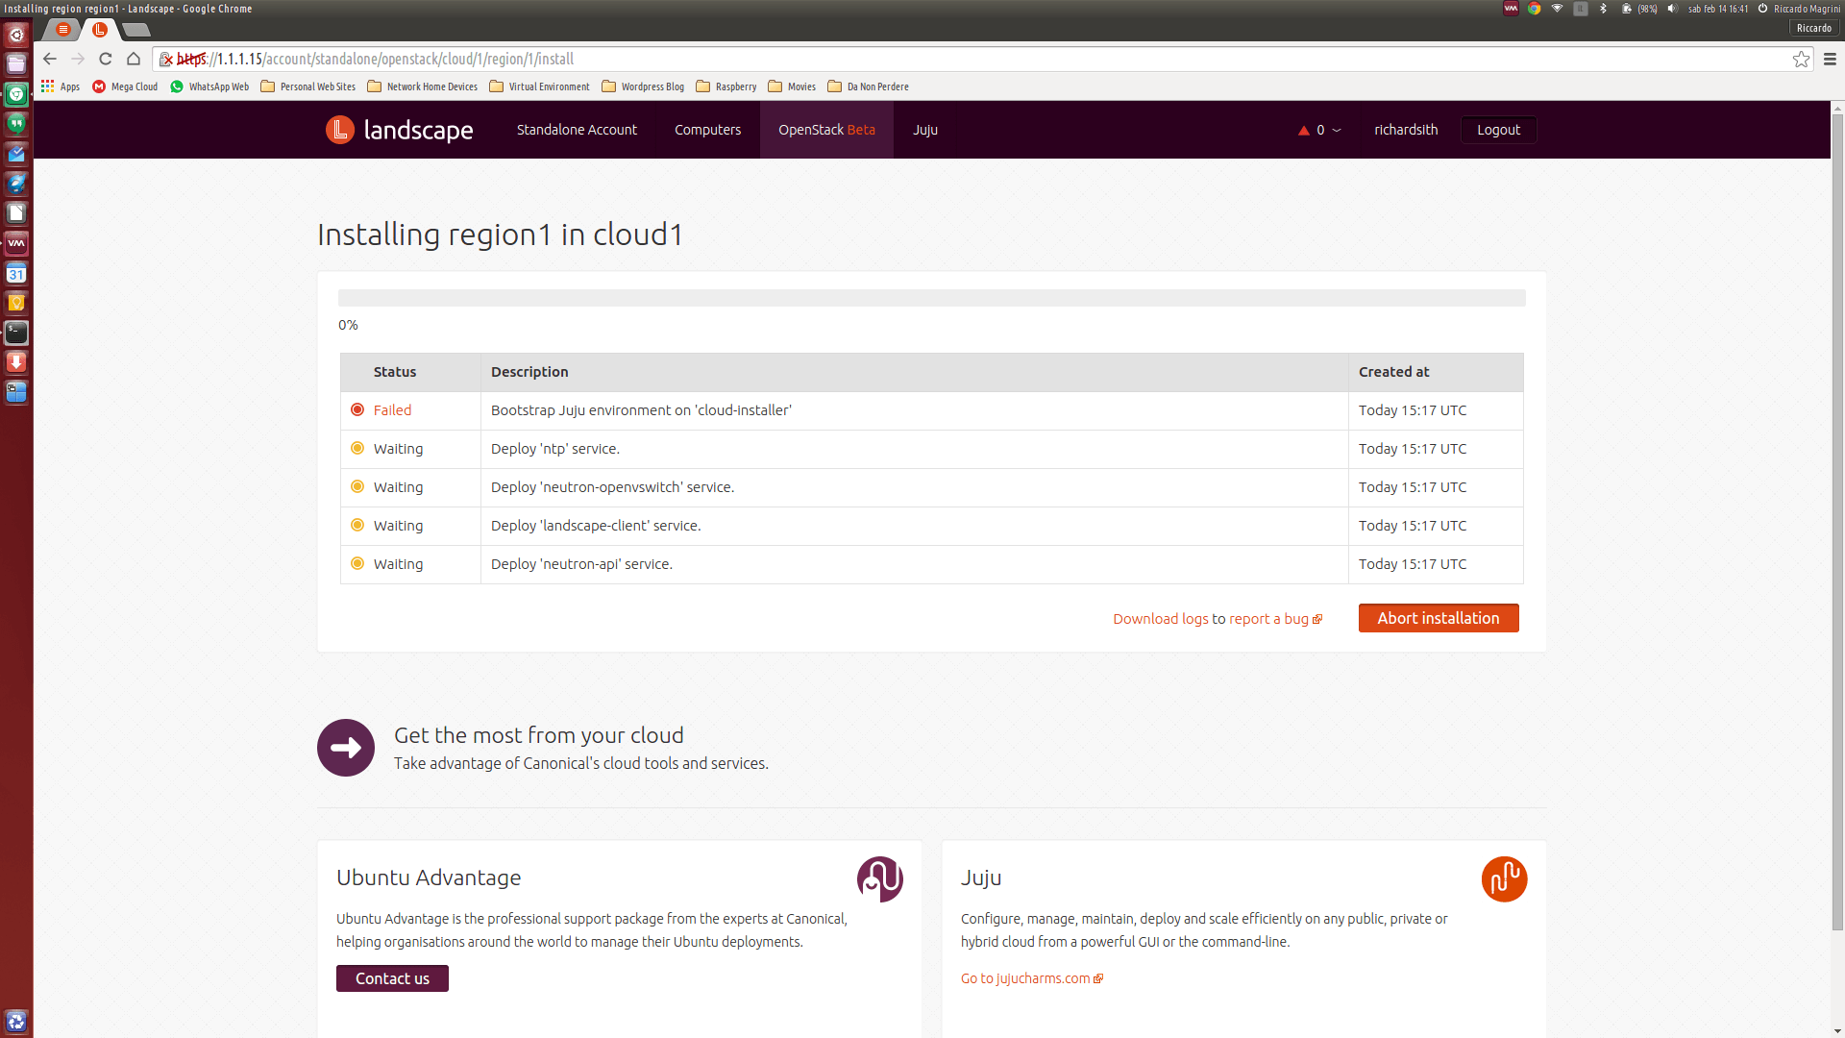This screenshot has height=1038, width=1845.
Task: Open the Mega Cloud bookmark
Action: 125,86
